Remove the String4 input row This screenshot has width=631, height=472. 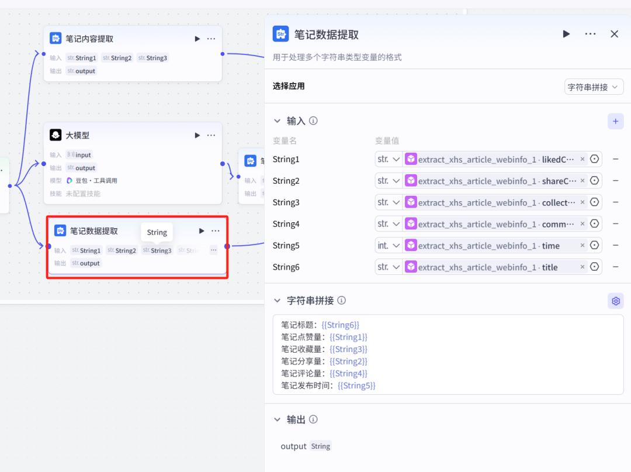click(x=615, y=224)
